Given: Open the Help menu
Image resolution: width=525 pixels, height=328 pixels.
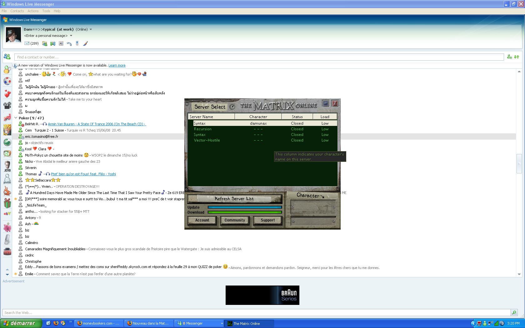Looking at the screenshot, I should click(x=57, y=11).
